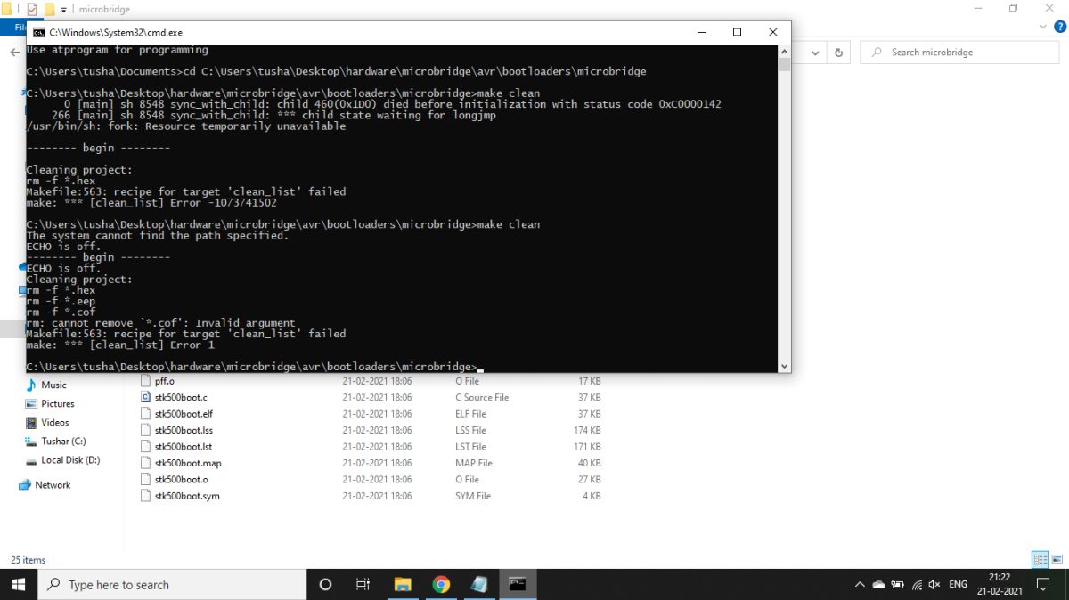Open the notepad-like app on taskbar
1069x600 pixels.
tap(479, 584)
